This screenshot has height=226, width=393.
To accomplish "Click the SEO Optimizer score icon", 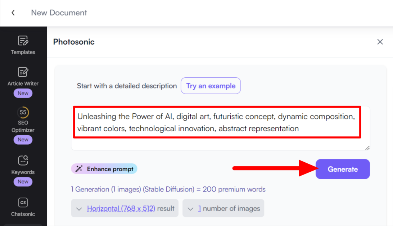I will [x=23, y=113].
